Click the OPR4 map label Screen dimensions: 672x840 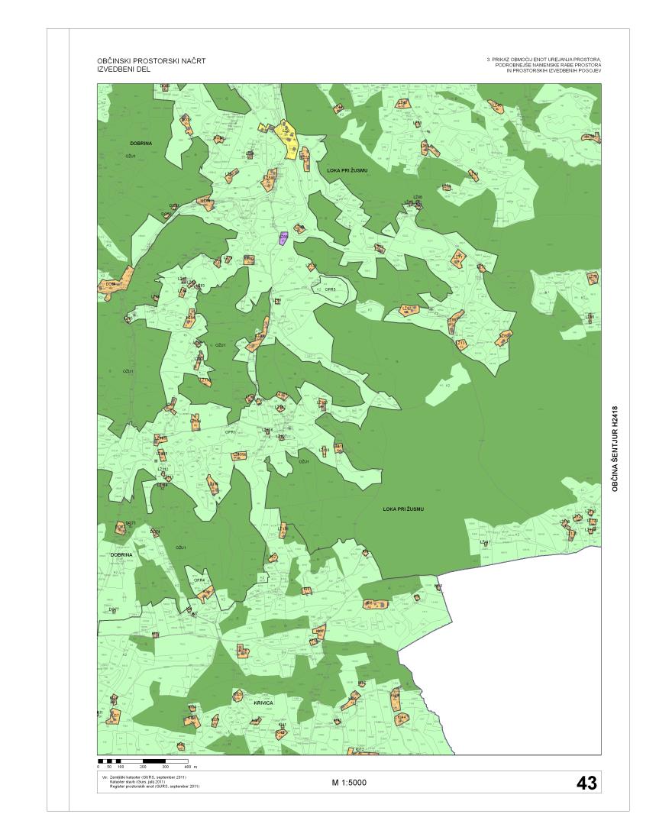pyautogui.click(x=199, y=580)
